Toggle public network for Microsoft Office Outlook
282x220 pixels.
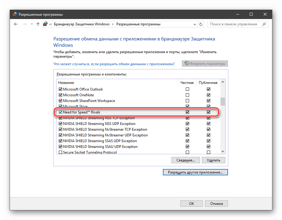[208, 89]
